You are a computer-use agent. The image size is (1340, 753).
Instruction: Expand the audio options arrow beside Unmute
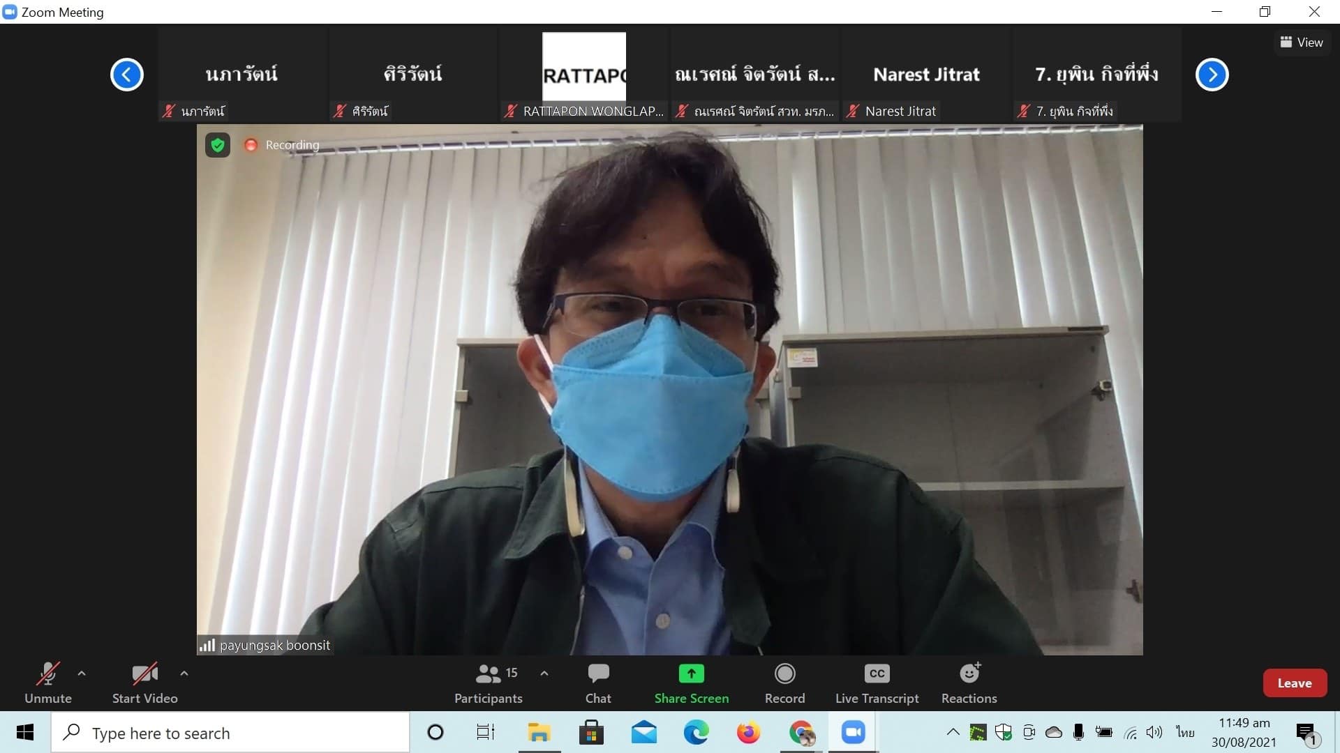click(x=82, y=674)
